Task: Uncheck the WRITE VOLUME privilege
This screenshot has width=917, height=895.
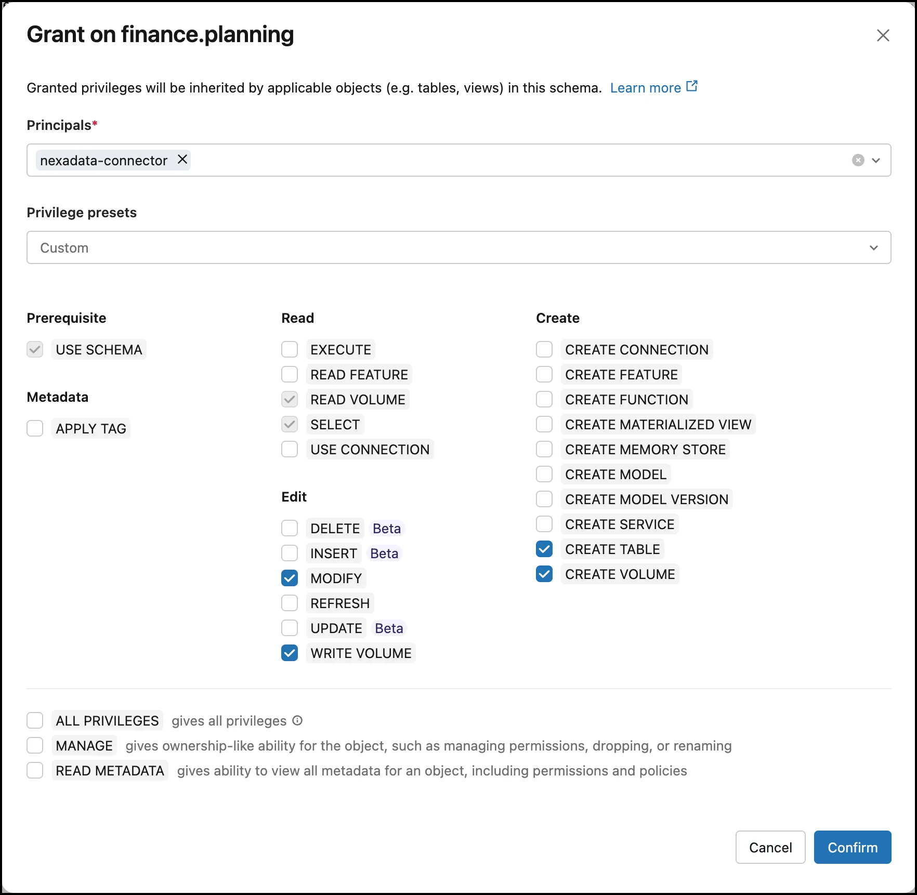Action: click(290, 653)
